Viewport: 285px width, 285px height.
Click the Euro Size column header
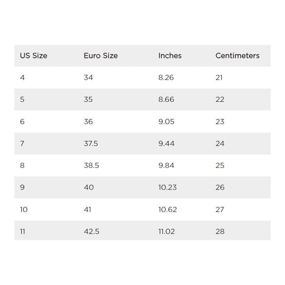(100, 56)
